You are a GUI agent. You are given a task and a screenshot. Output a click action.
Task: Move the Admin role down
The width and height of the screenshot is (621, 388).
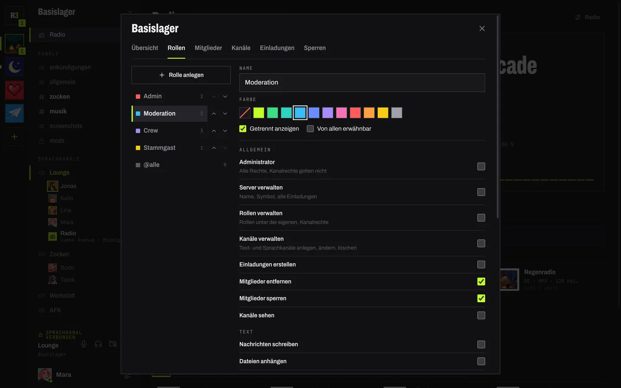coord(225,97)
